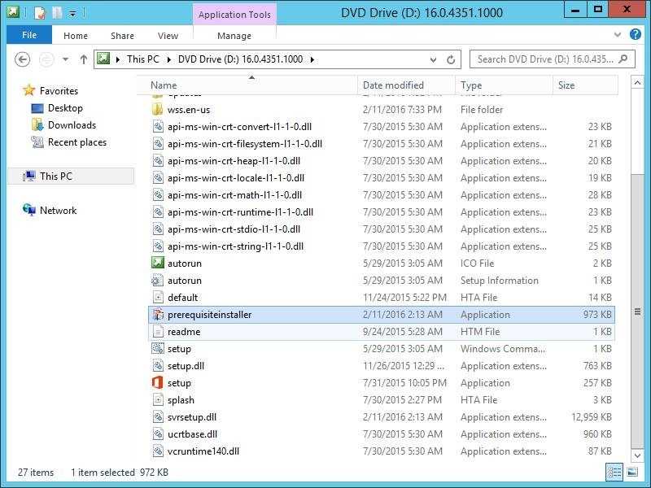Click the api-ms-win-crt-math-l1-1-0.dll icon
The image size is (651, 488).
click(x=158, y=194)
